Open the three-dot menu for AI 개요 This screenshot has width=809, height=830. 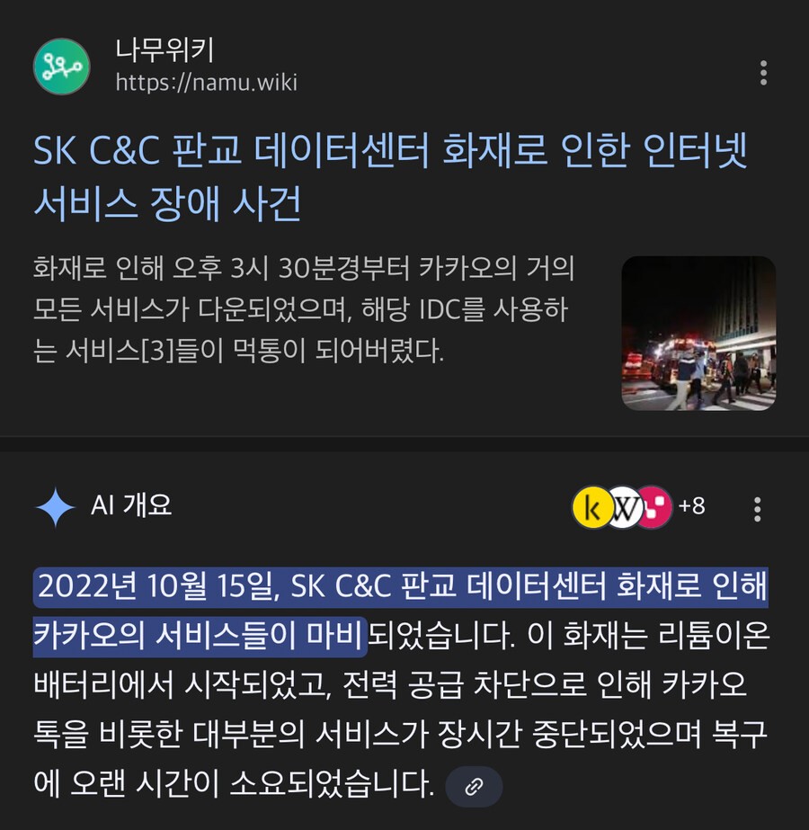pyautogui.click(x=757, y=509)
